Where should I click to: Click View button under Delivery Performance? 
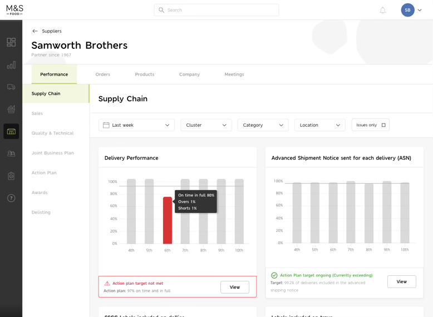click(235, 287)
